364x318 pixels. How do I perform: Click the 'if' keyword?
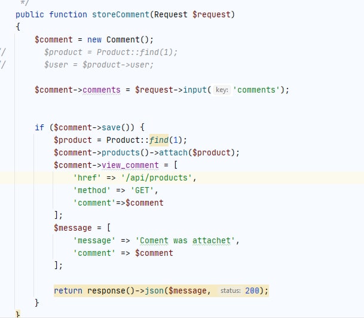[39, 127]
